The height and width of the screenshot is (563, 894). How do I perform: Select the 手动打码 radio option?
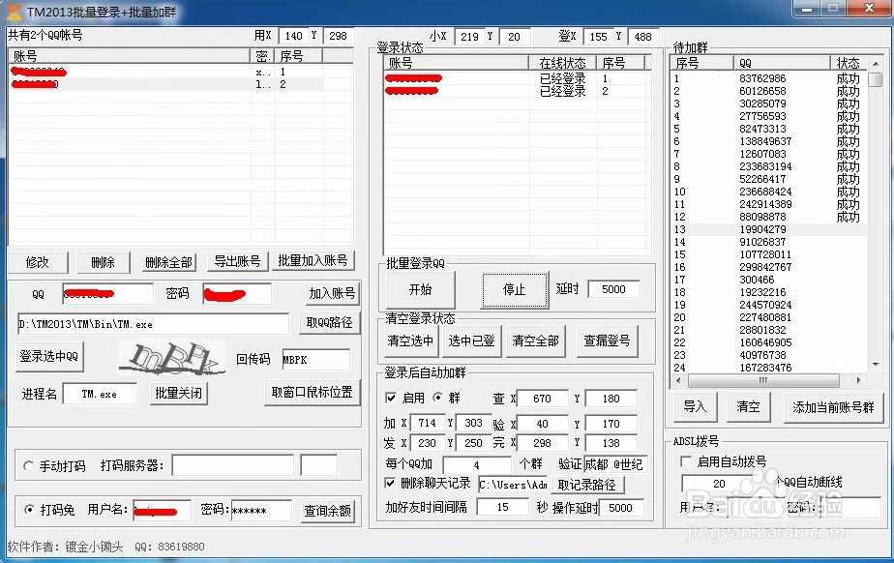pyautogui.click(x=28, y=465)
